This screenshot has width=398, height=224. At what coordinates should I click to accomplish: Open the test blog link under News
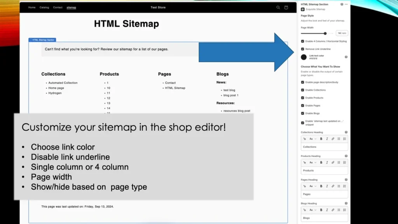point(229,90)
